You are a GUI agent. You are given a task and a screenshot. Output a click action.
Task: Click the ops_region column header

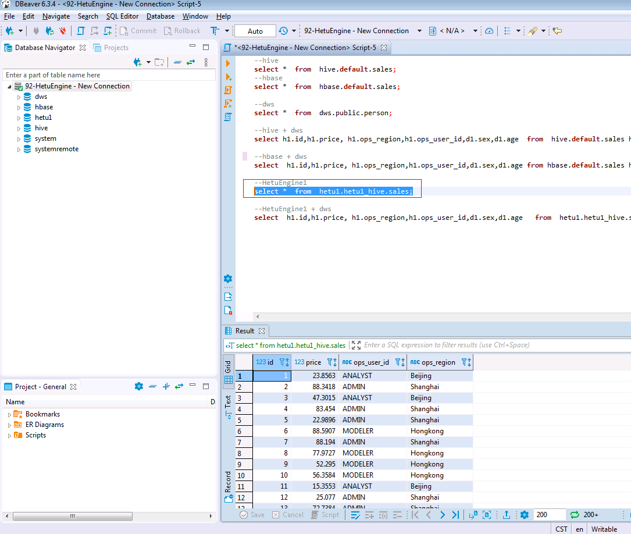(x=438, y=362)
